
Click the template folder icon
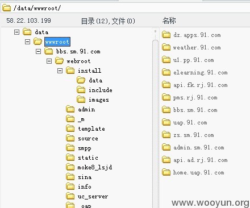point(70,128)
